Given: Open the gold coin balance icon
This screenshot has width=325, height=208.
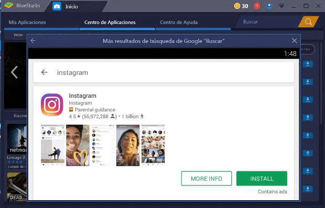Looking at the screenshot, I should pos(237,6).
